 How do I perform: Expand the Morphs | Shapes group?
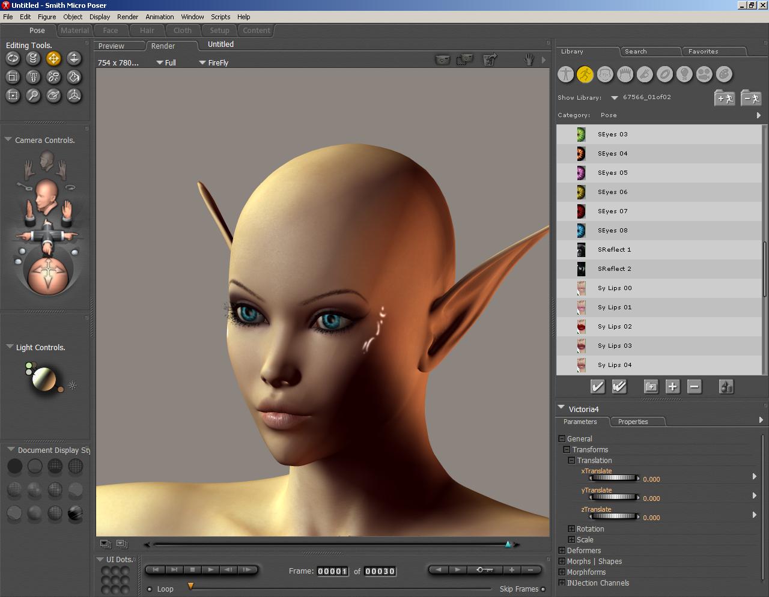(x=562, y=562)
